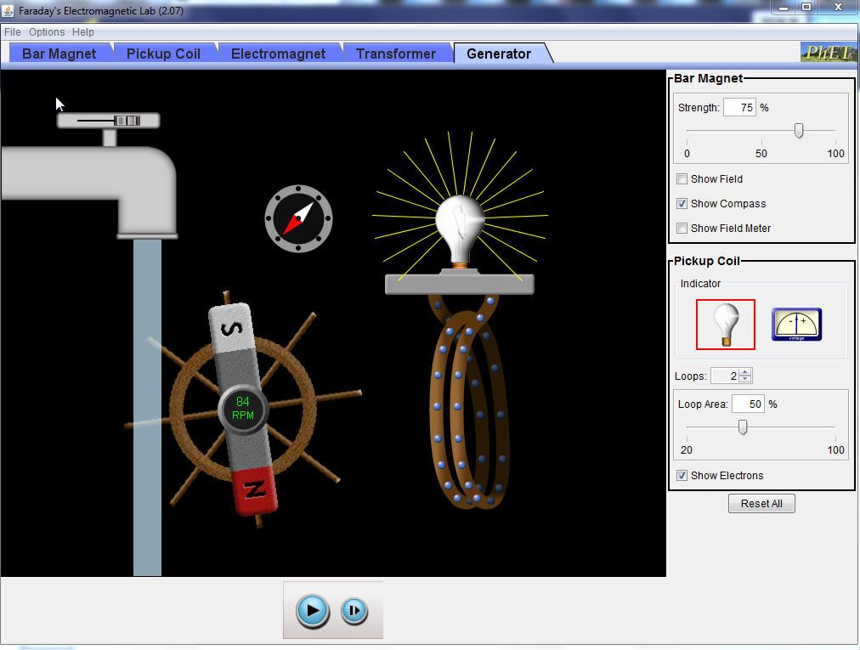
Task: Select the voltmeter indicator icon
Action: coord(796,325)
